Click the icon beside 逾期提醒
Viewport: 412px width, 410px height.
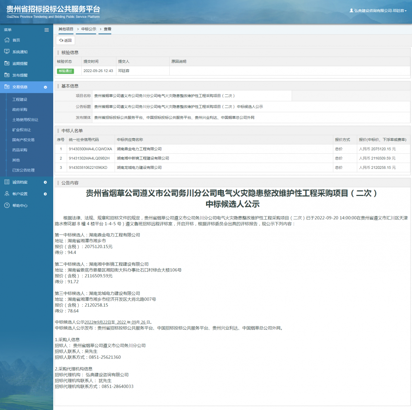[7, 63]
